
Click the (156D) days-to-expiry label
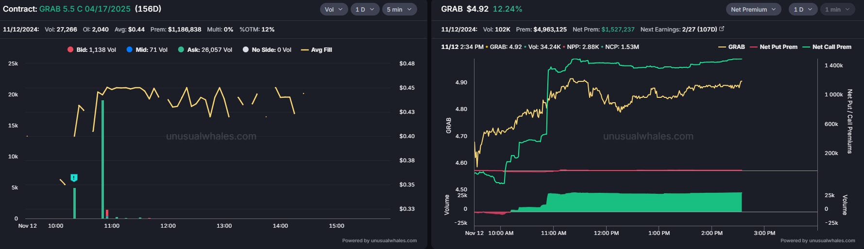click(x=148, y=9)
